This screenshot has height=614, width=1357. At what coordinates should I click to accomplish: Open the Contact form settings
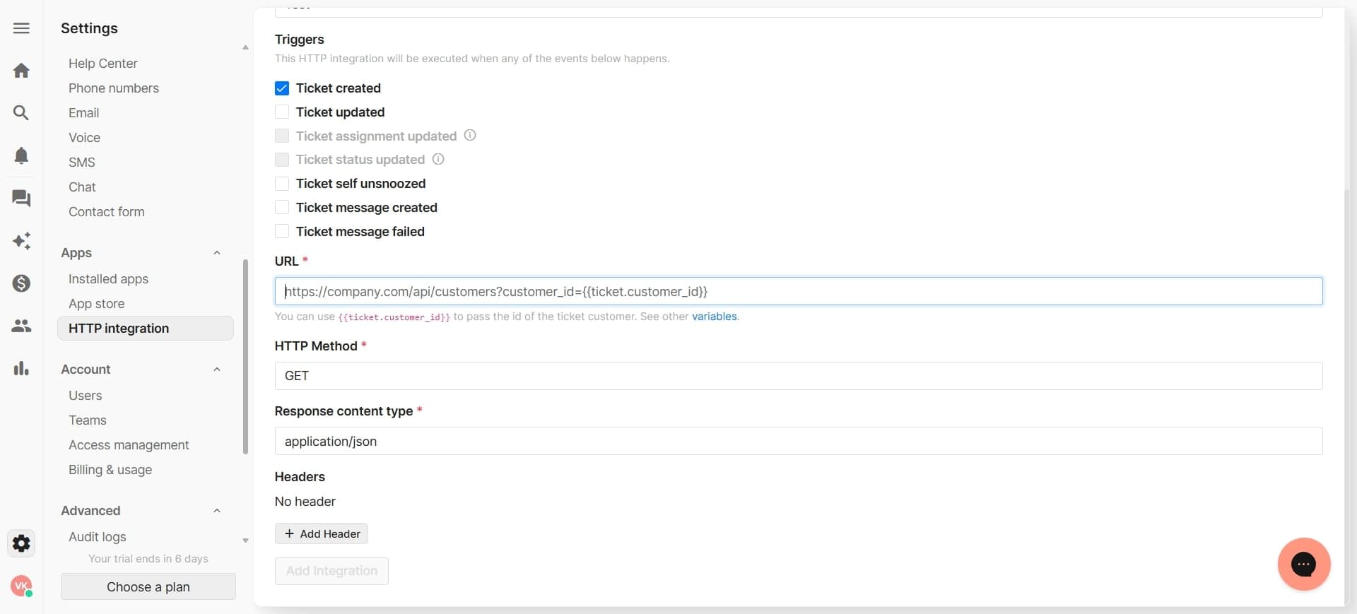tap(106, 211)
